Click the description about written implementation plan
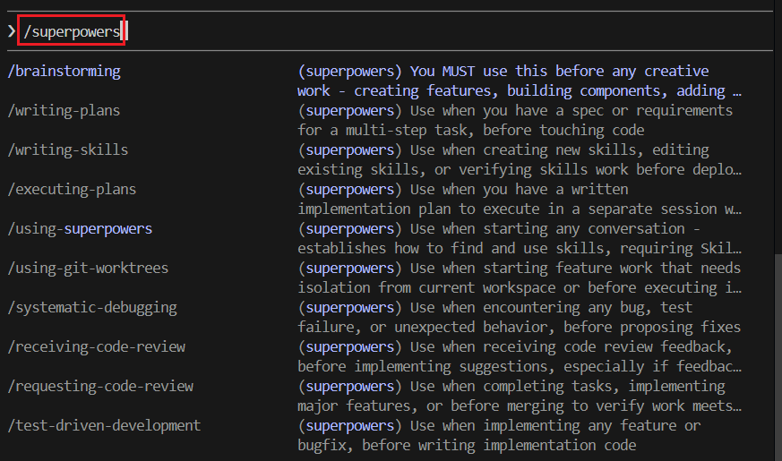Viewport: 782px width, 461px height. pos(520,199)
